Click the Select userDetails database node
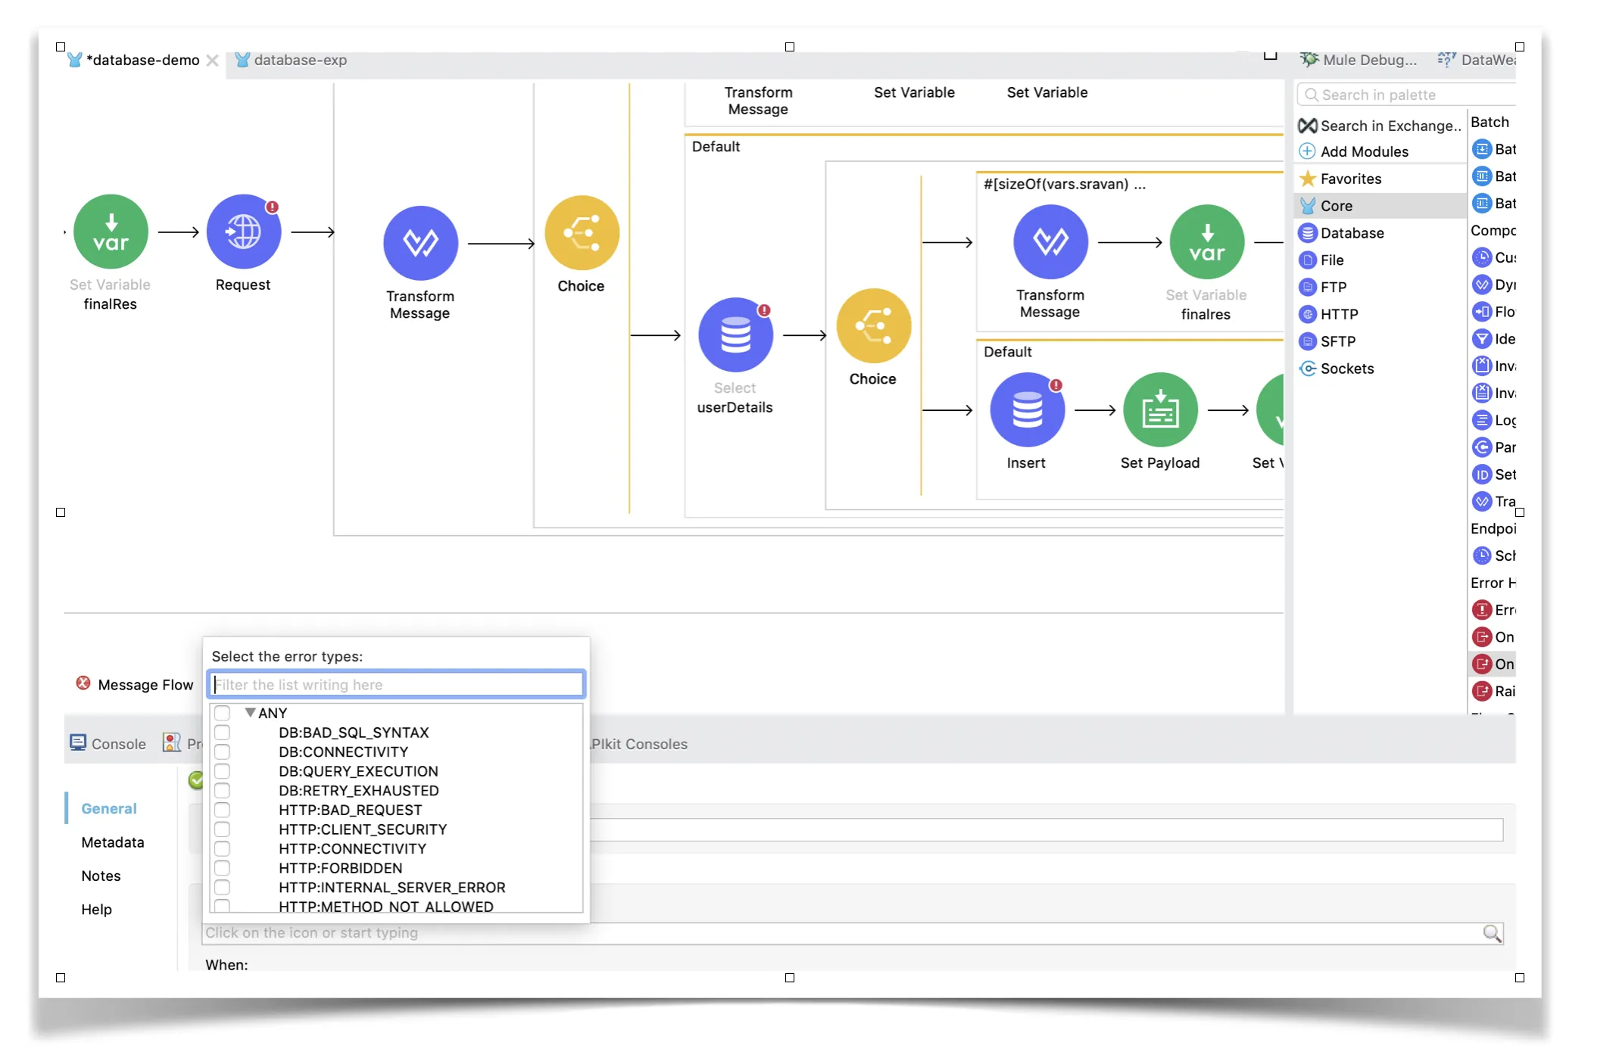The image size is (1619, 1061). tap(735, 334)
